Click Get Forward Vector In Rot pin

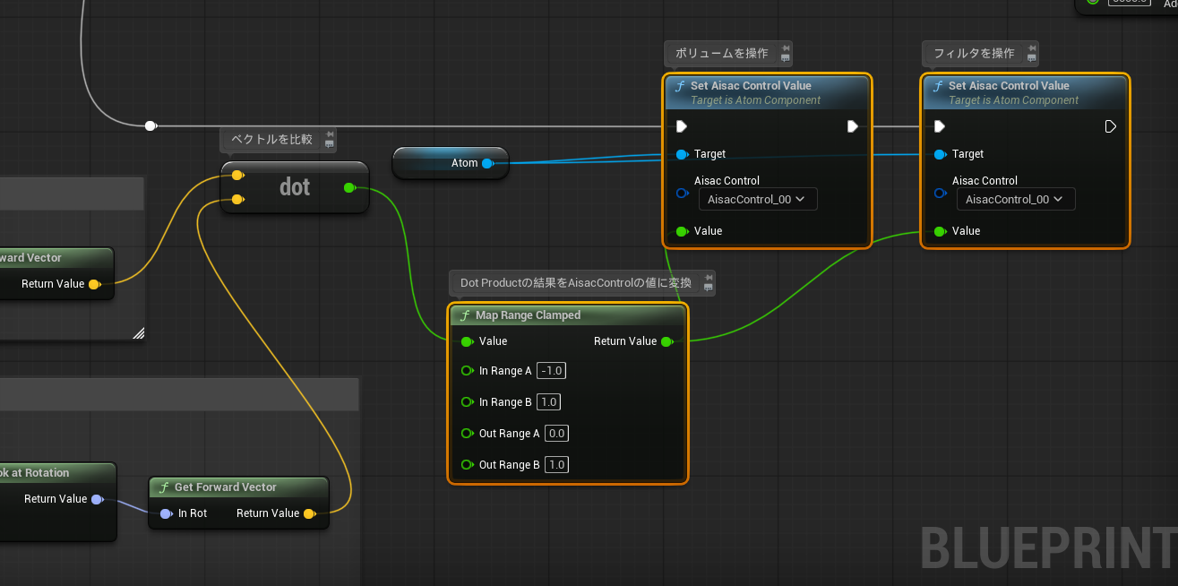point(166,513)
